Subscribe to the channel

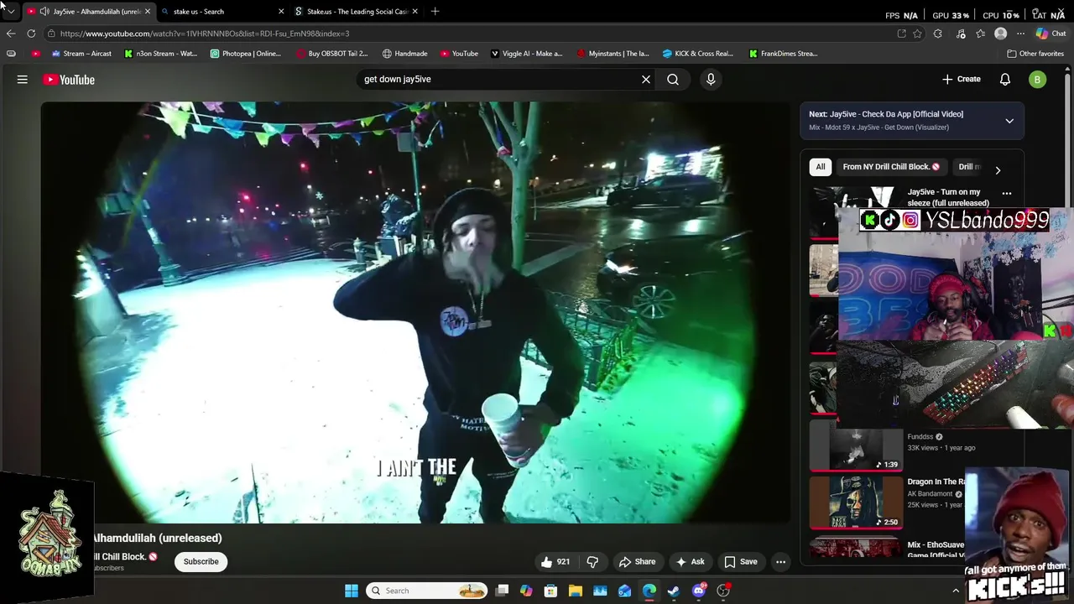click(201, 561)
